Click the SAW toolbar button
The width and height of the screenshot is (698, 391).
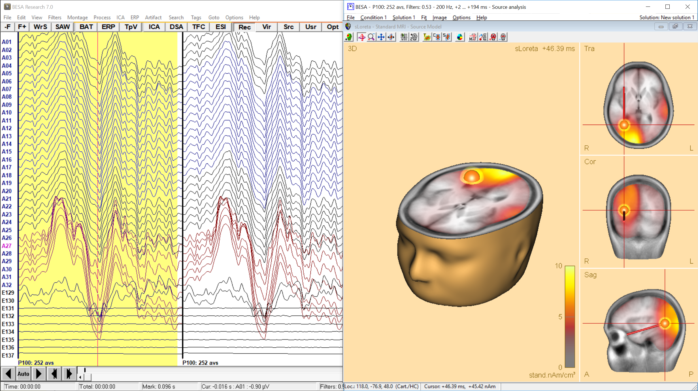62,27
